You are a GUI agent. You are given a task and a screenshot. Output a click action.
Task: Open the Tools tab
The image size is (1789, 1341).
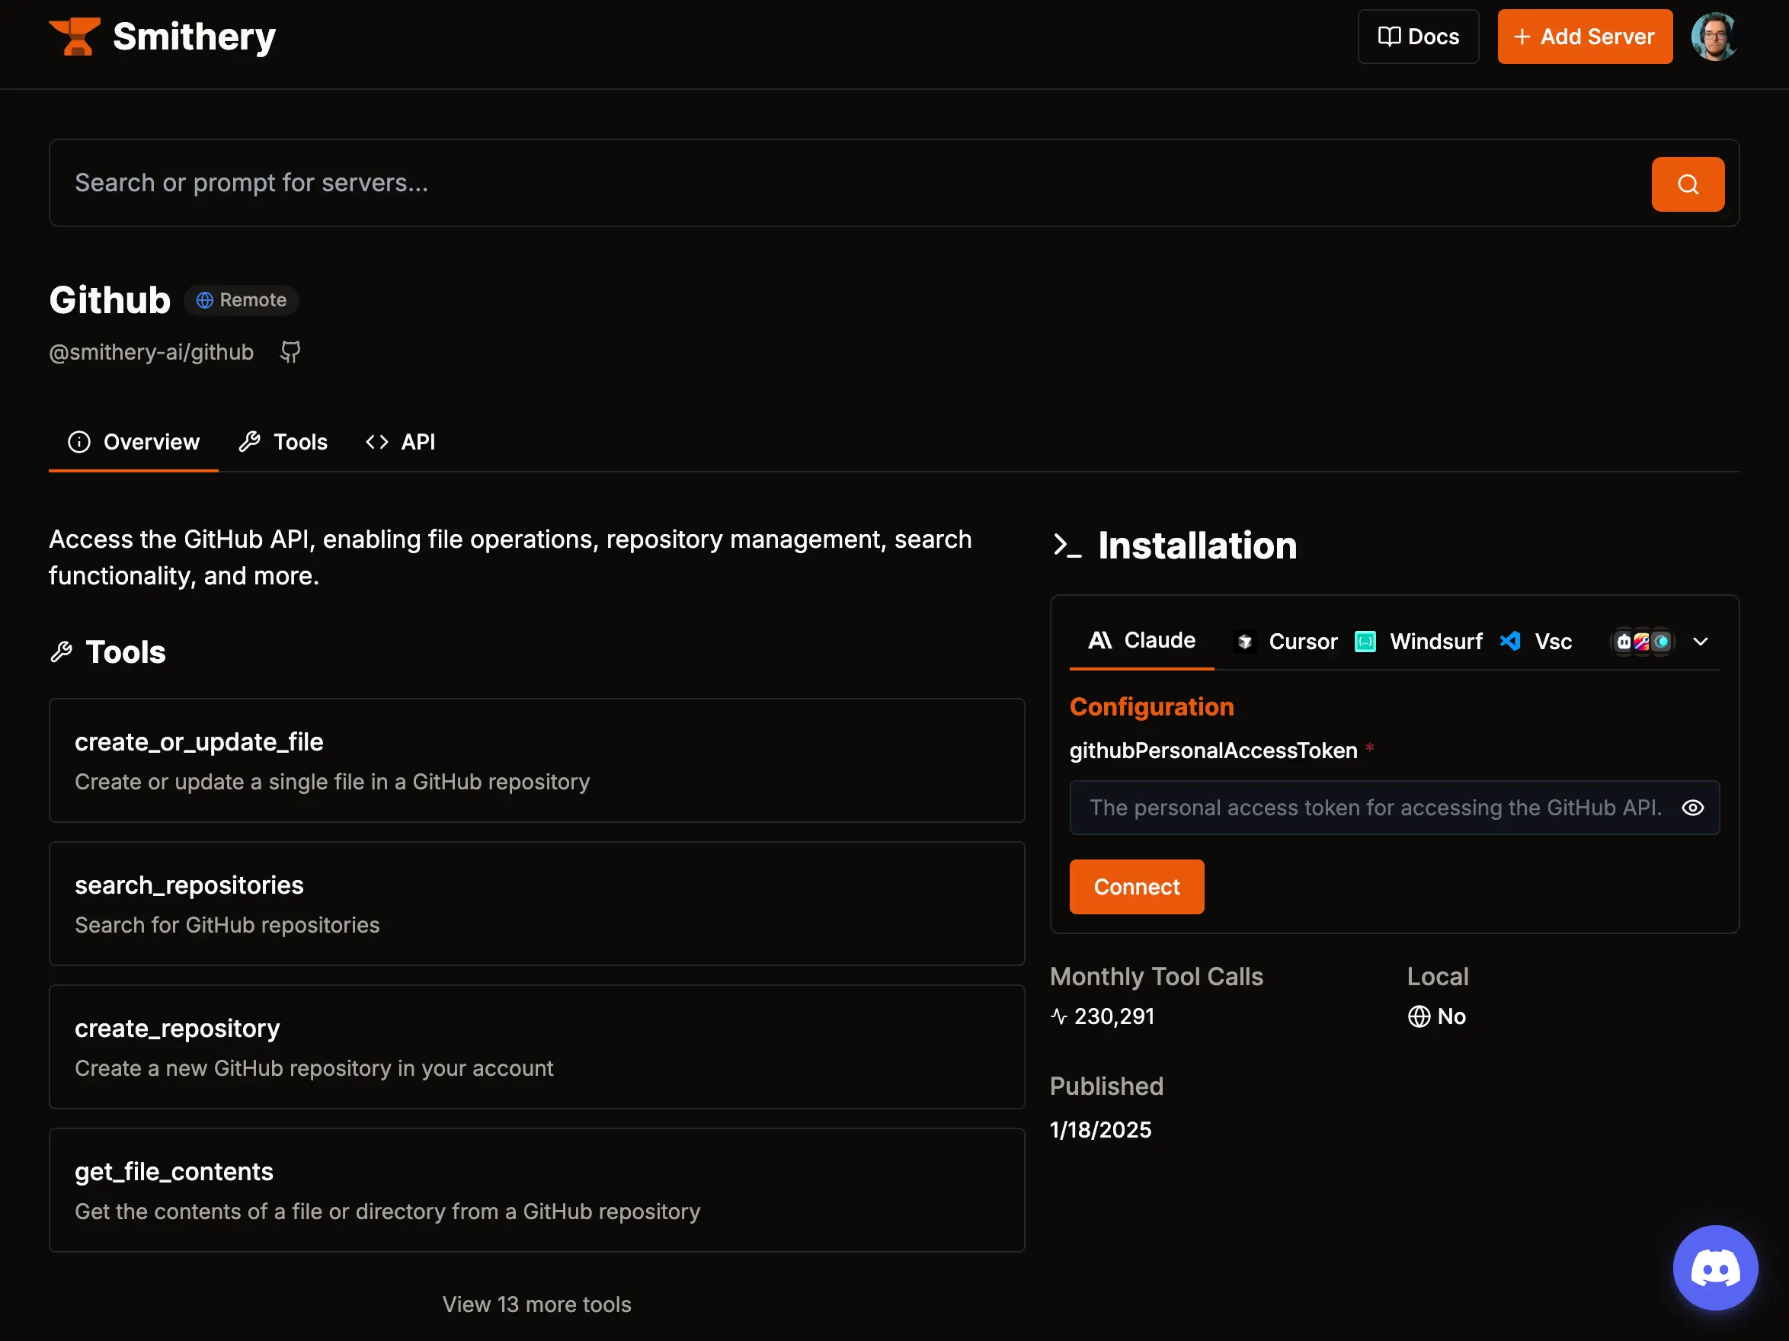pyautogui.click(x=283, y=442)
